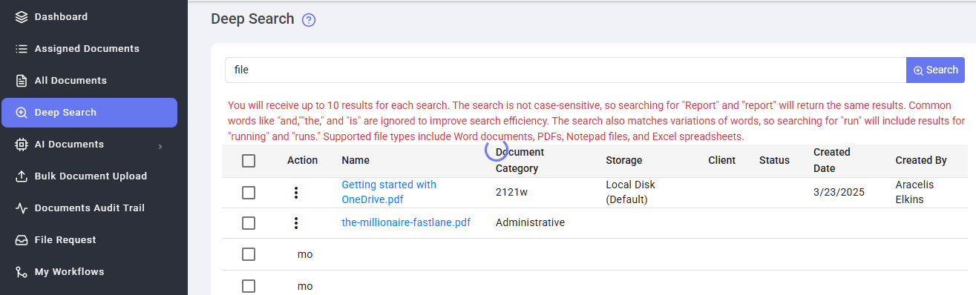Expand the AI Documents submenu chevron
The width and height of the screenshot is (976, 295).
click(x=160, y=146)
